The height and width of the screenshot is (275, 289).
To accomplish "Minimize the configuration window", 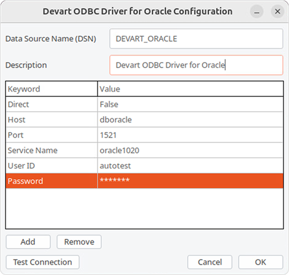I will (256, 12).
